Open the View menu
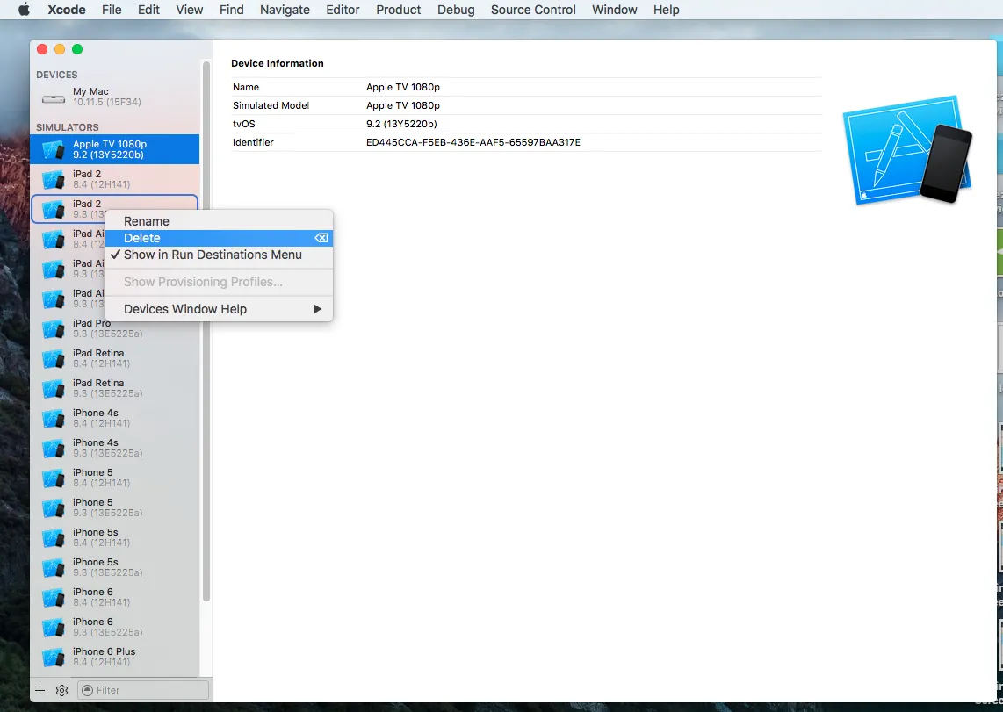 [190, 10]
